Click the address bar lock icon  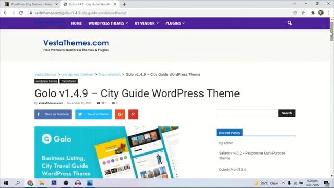(x=31, y=13)
